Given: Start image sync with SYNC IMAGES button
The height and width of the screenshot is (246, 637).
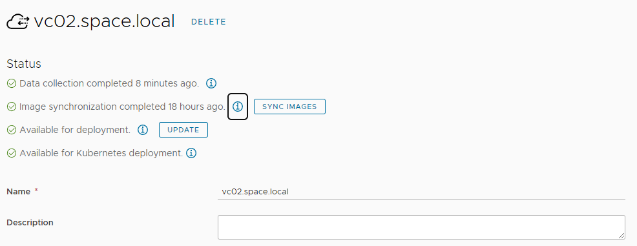Looking at the screenshot, I should [289, 107].
